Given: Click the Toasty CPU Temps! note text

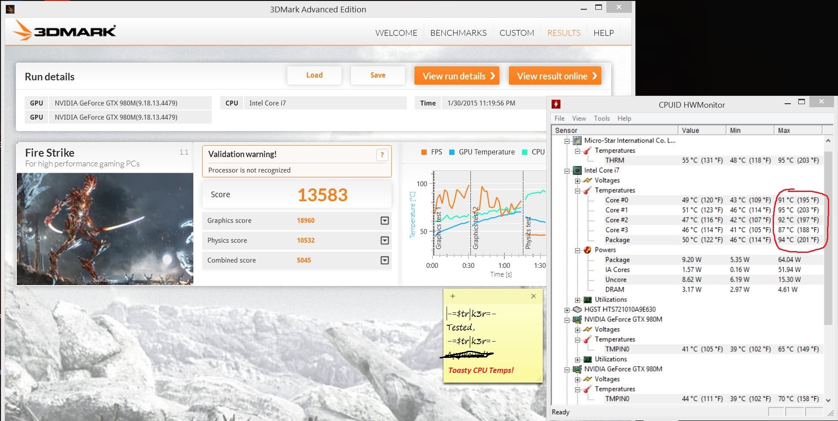Looking at the screenshot, I should (x=481, y=370).
